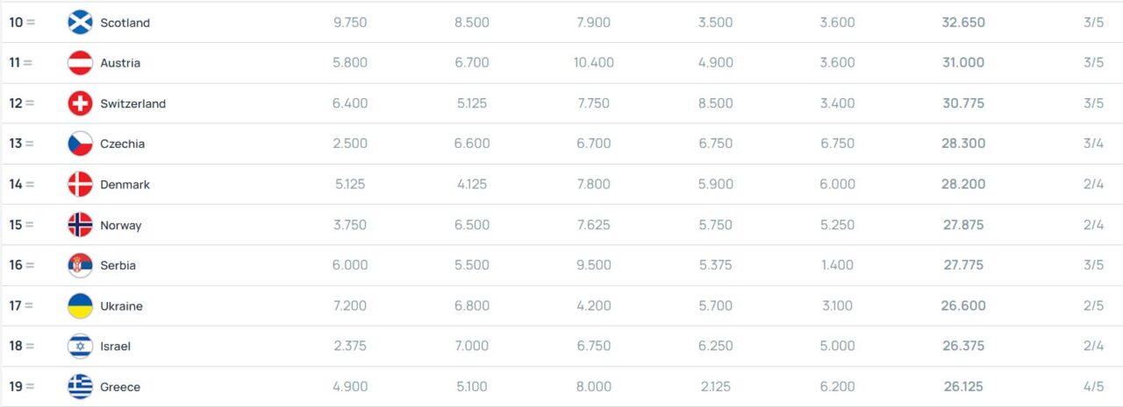Click Israel's 26.375 total value
Screen dimensions: 1123x407
click(962, 347)
